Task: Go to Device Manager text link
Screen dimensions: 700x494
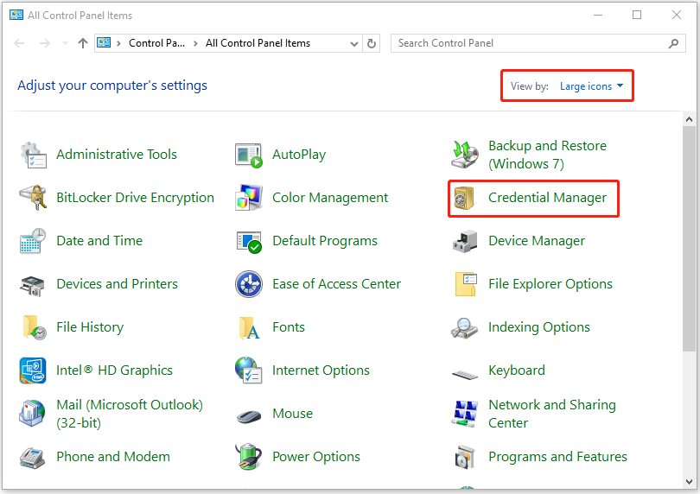Action: 537,241
